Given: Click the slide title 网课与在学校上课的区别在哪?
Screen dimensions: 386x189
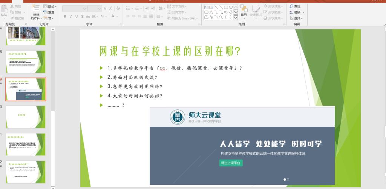Looking at the screenshot, I should click(x=170, y=51).
